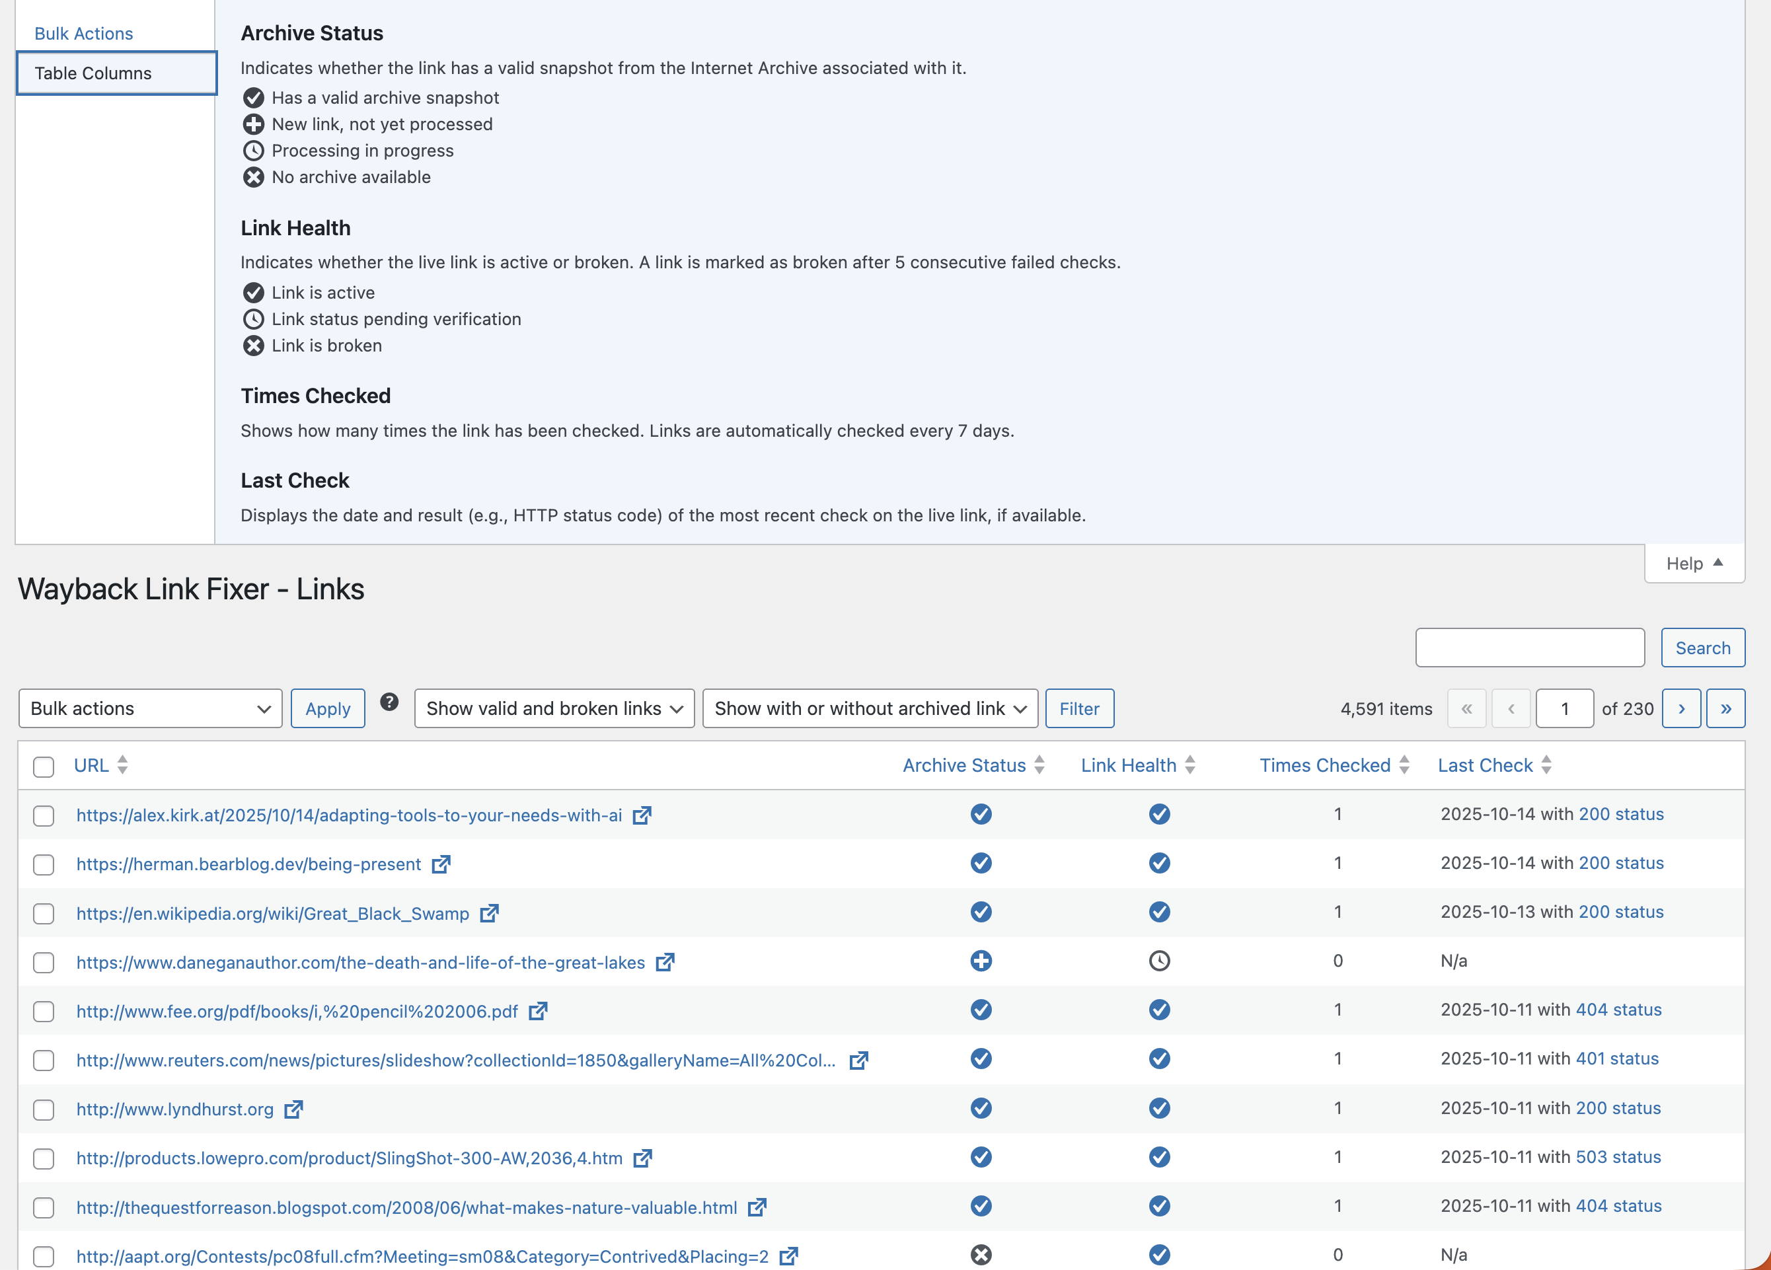The image size is (1771, 1270).
Task: Switch to the Bulk Actions help tab
Action: point(83,34)
